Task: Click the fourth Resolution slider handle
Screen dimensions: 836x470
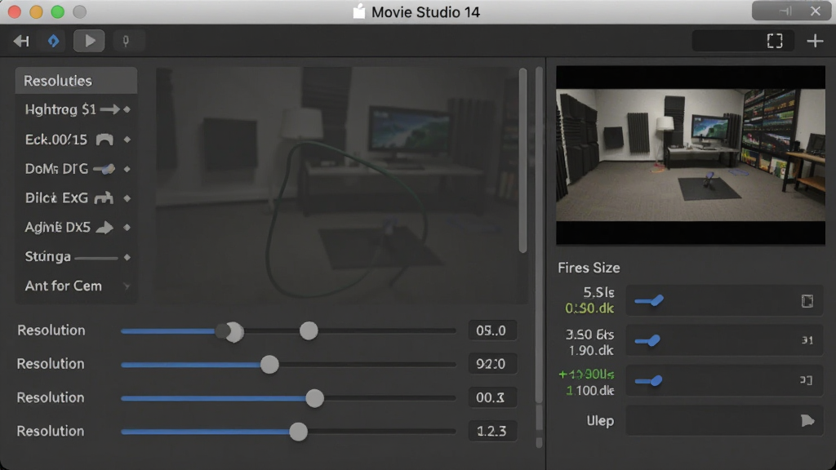Action: coord(299,432)
